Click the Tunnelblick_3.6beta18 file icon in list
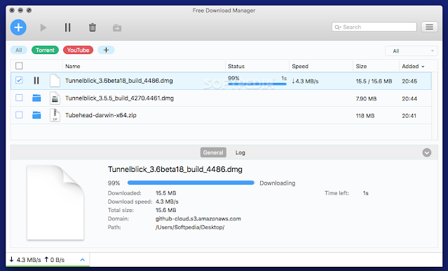 click(55, 81)
